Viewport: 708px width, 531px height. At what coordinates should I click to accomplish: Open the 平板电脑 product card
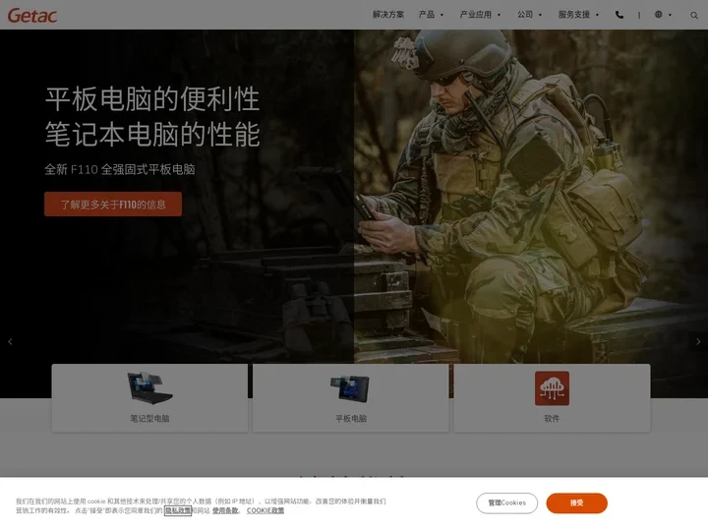[351, 398]
